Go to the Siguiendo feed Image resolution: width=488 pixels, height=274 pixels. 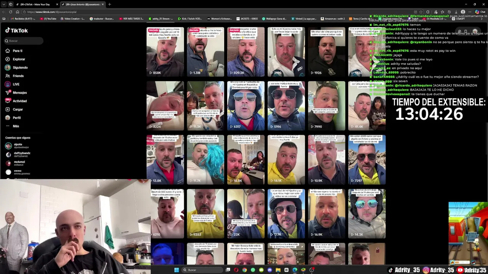[16, 67]
